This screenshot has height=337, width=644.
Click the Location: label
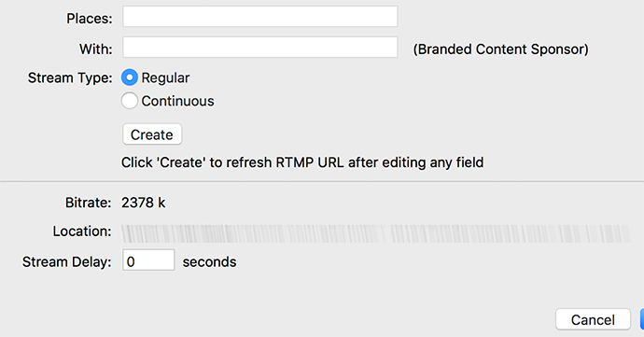(82, 231)
